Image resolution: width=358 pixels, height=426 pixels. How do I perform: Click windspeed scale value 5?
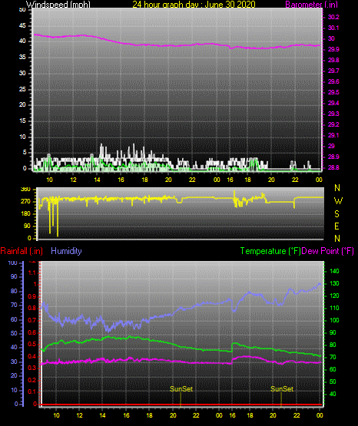25,153
